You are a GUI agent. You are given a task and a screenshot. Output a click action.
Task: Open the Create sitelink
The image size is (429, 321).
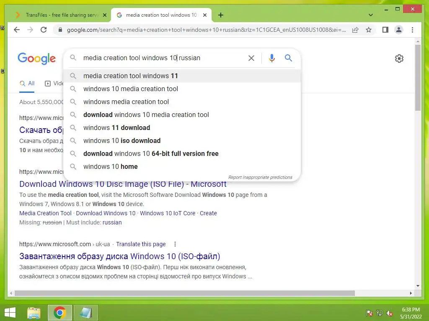click(x=208, y=213)
